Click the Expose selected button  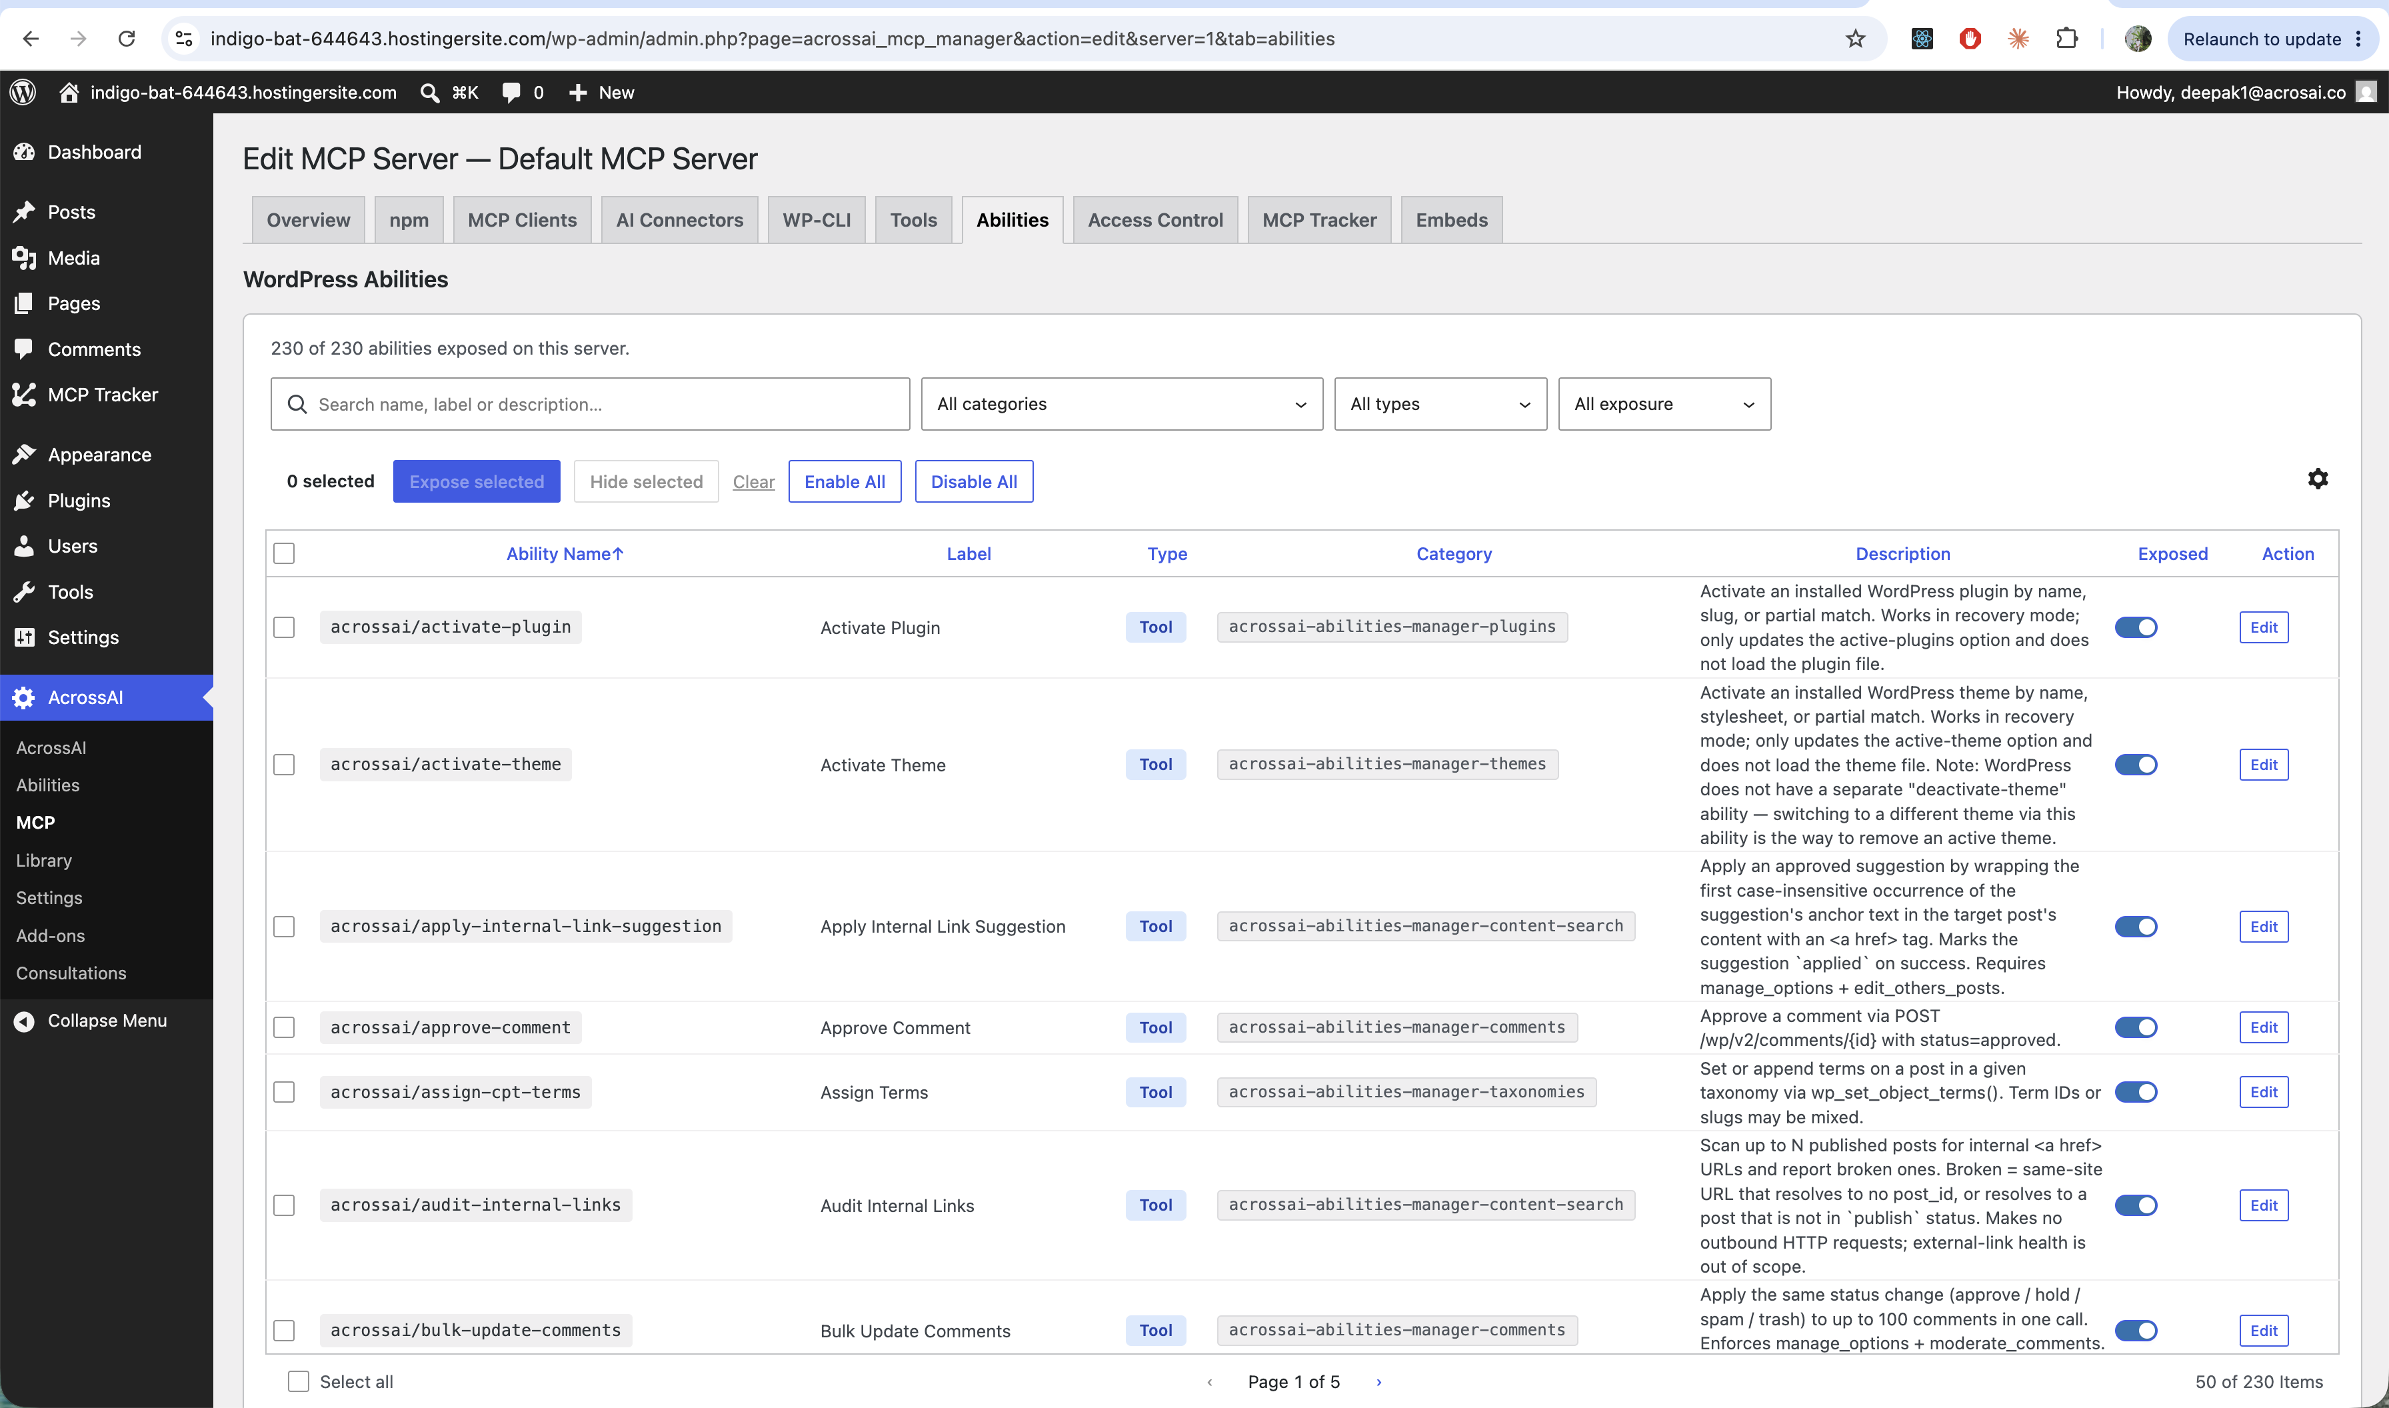tap(476, 482)
